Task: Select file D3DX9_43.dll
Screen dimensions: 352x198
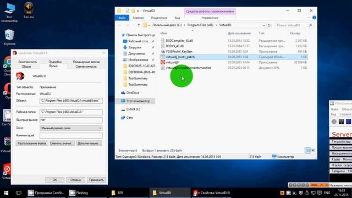Action: [x=175, y=46]
